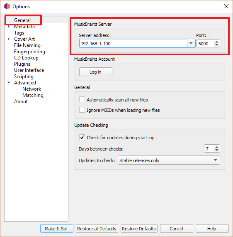Click the Port number field
This screenshot has height=237, width=233.
(205, 44)
